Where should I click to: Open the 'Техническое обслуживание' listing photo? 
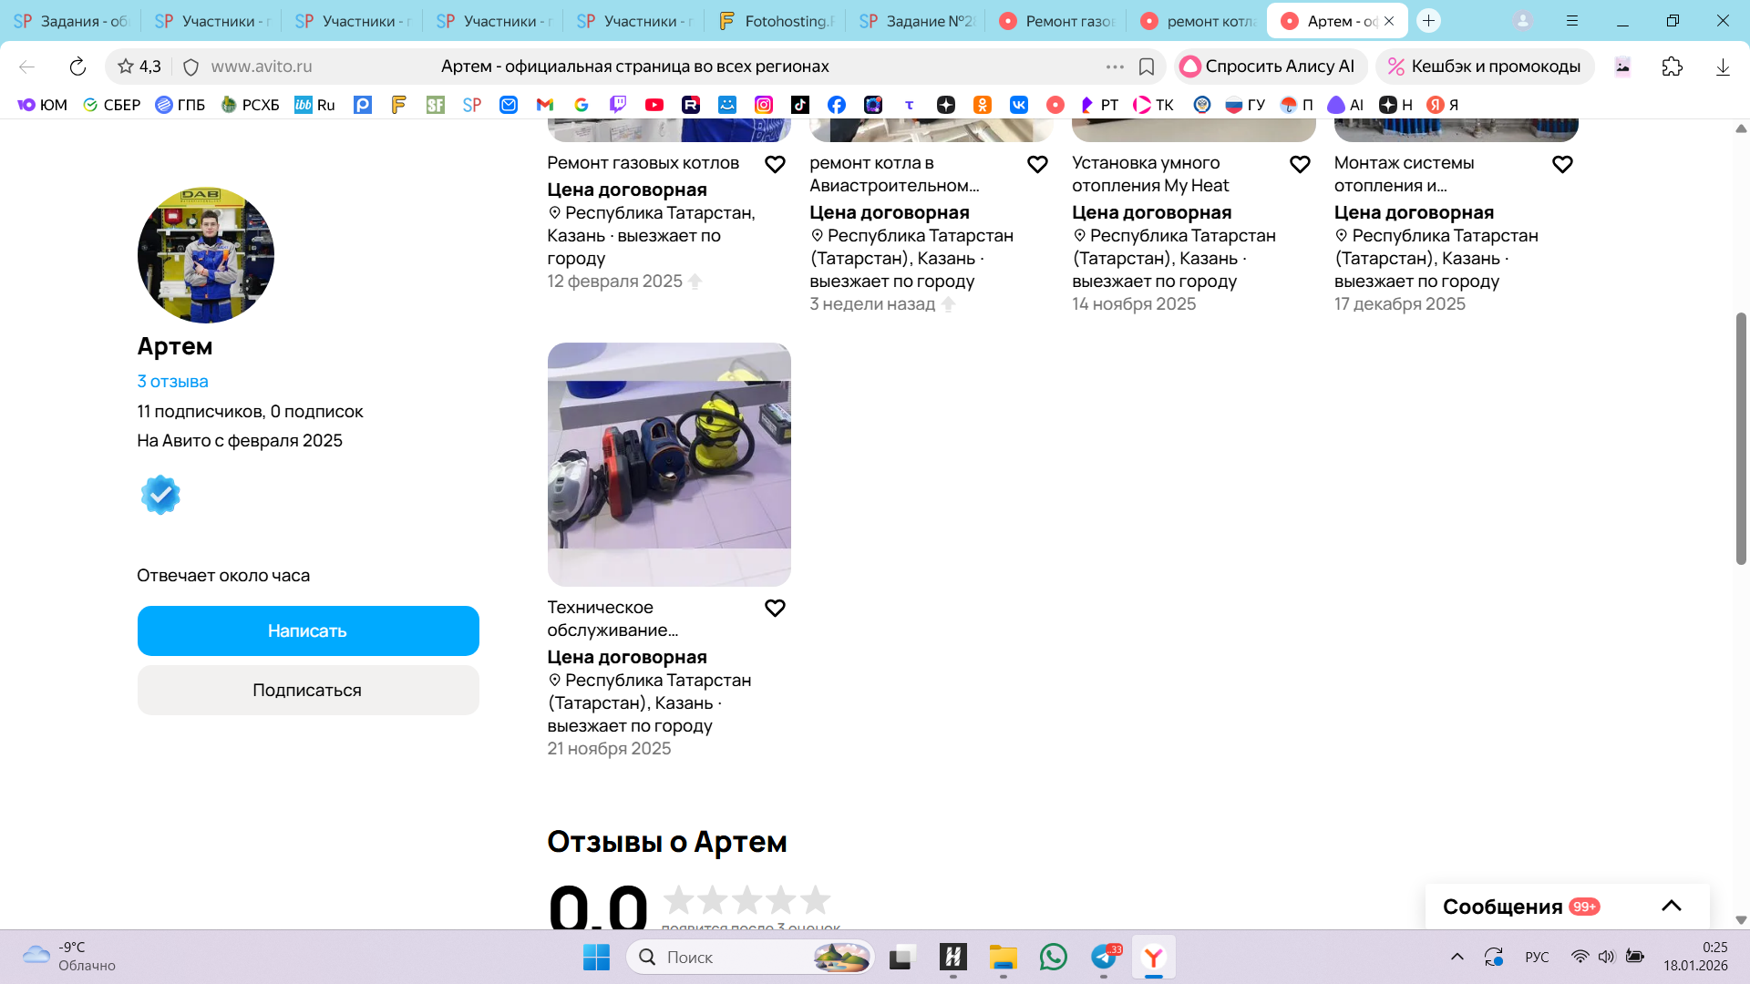pyautogui.click(x=669, y=465)
